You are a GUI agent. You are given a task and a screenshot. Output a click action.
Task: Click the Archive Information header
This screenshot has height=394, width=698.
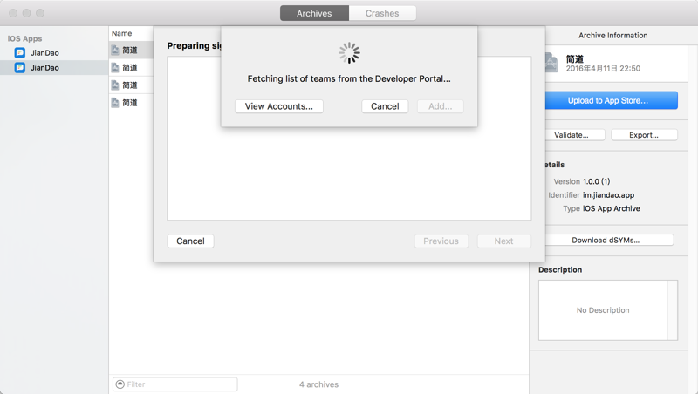(x=613, y=36)
